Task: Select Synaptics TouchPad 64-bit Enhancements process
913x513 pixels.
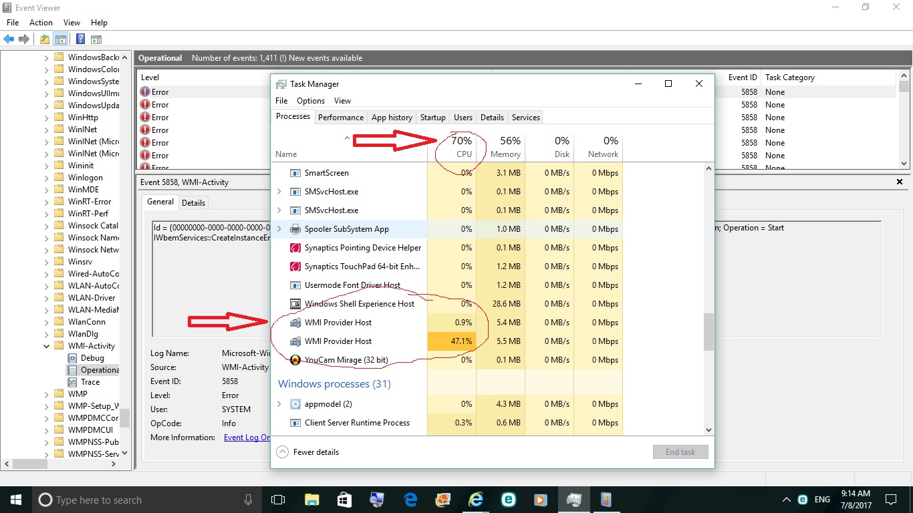Action: [448, 267]
